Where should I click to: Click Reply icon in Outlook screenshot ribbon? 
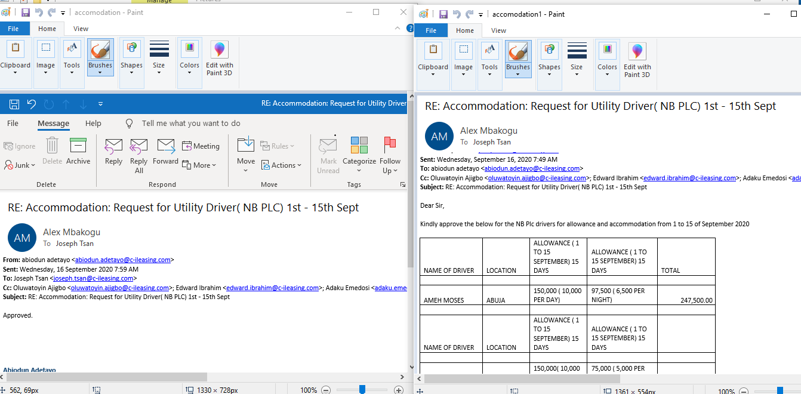(113, 152)
